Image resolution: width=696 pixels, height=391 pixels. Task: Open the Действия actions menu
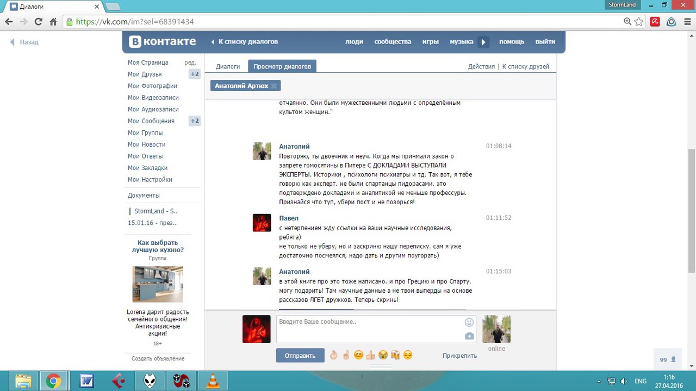click(481, 67)
